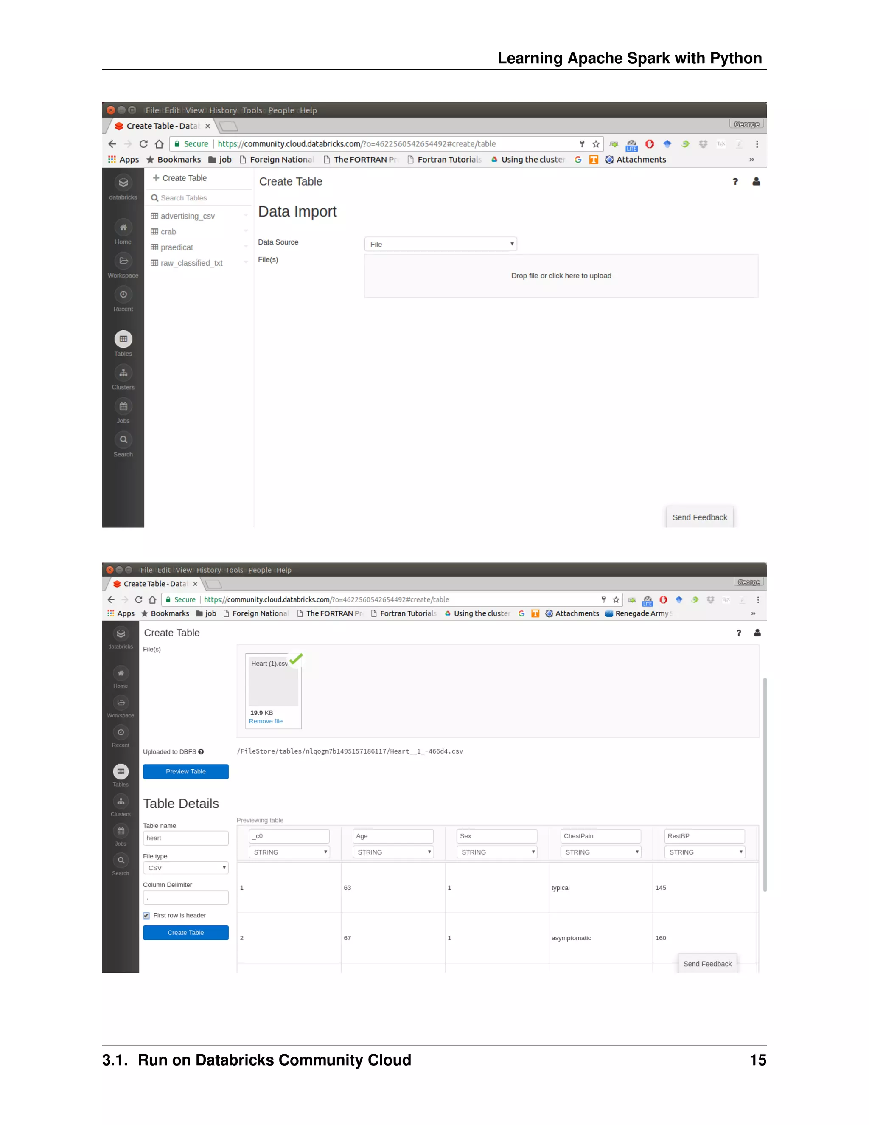
Task: Expand advertising_csv table options arrow
Action: (x=246, y=216)
